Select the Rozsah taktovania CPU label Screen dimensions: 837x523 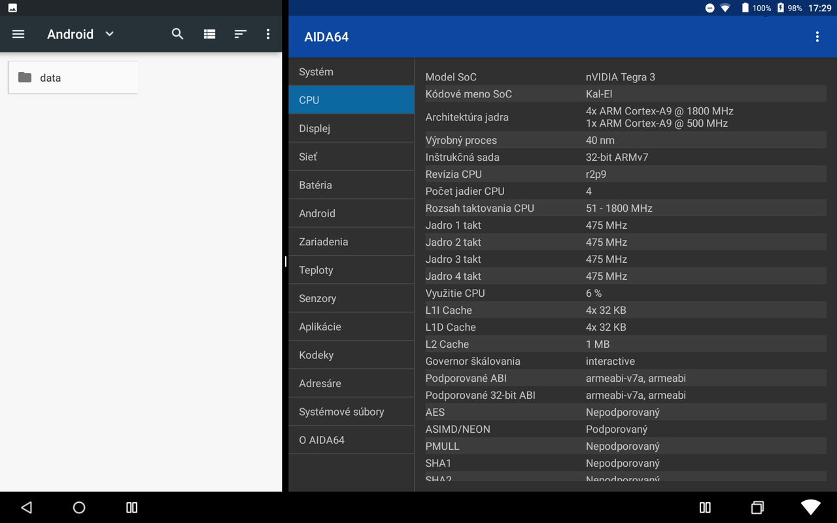(480, 208)
